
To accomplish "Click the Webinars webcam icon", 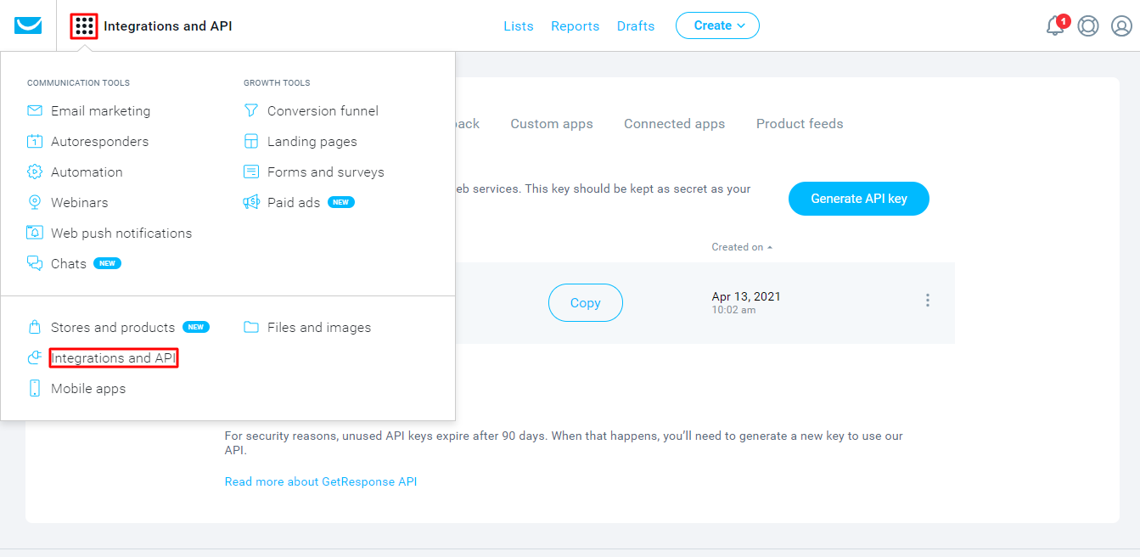I will click(35, 203).
